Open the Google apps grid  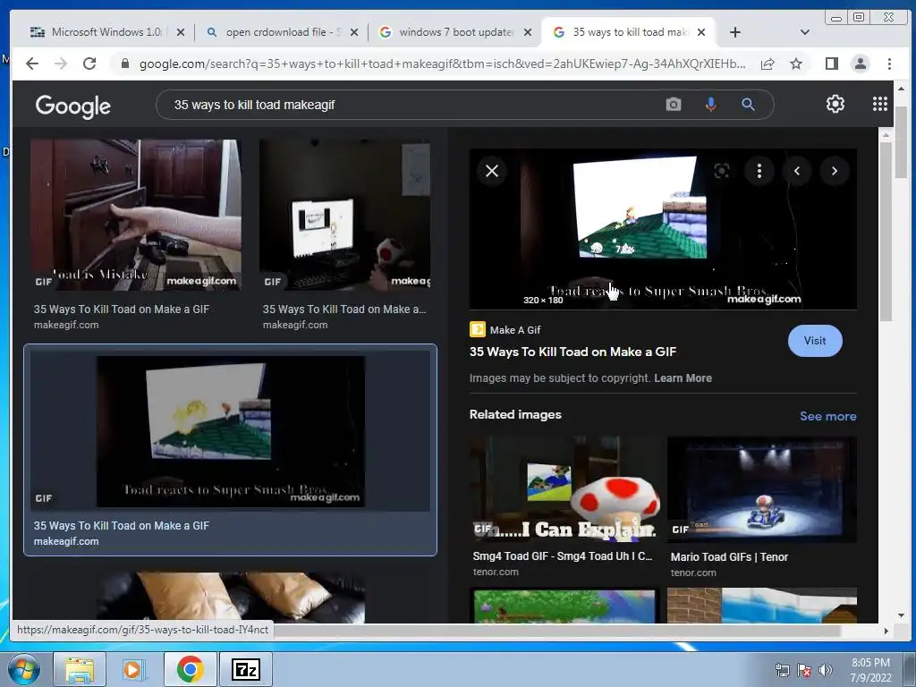pos(880,104)
